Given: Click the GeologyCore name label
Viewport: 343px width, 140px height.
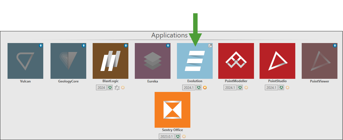Looking at the screenshot, I should click(68, 81).
